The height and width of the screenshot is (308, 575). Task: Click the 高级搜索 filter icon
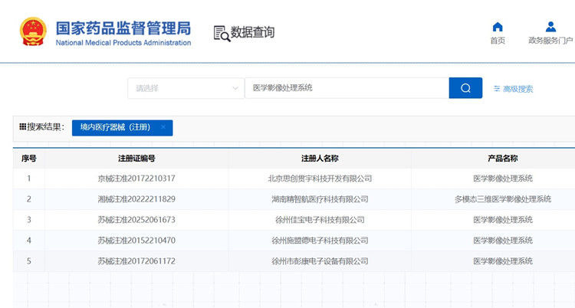[497, 89]
